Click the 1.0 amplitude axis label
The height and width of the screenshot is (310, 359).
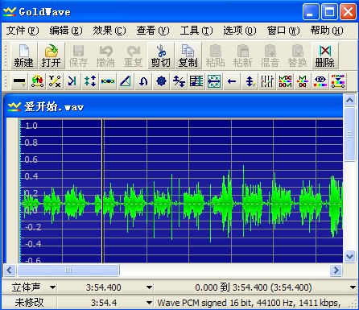[x=31, y=126]
